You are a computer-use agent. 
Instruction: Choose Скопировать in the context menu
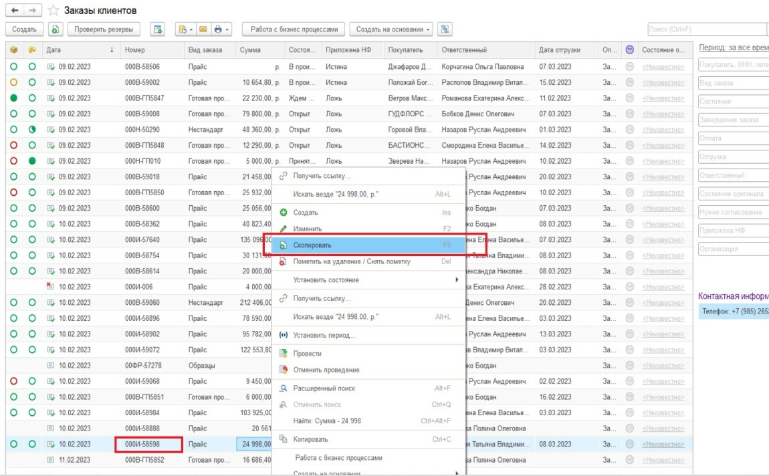368,245
